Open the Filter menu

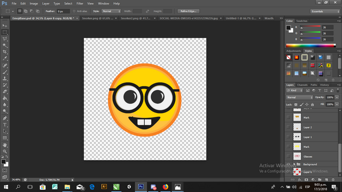[80, 4]
